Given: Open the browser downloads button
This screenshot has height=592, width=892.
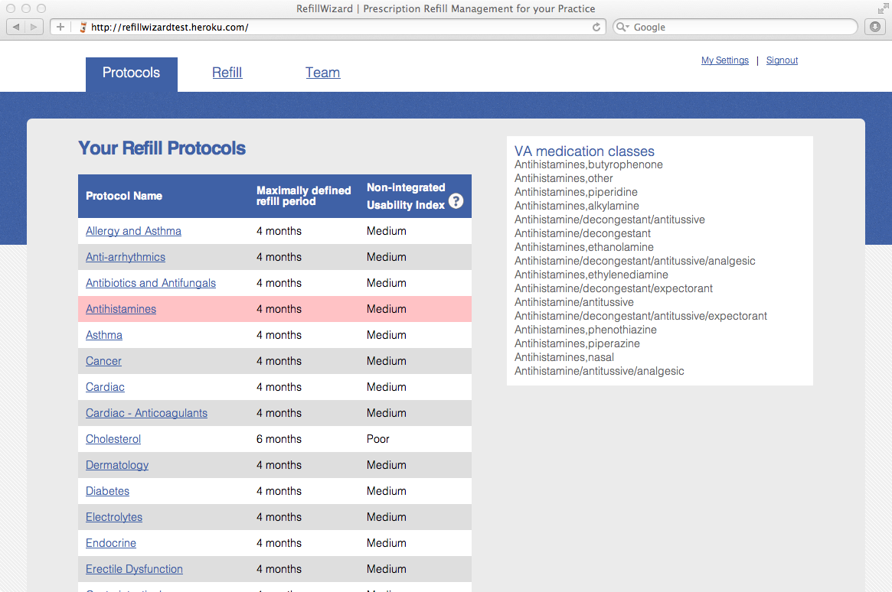Looking at the screenshot, I should [x=875, y=27].
